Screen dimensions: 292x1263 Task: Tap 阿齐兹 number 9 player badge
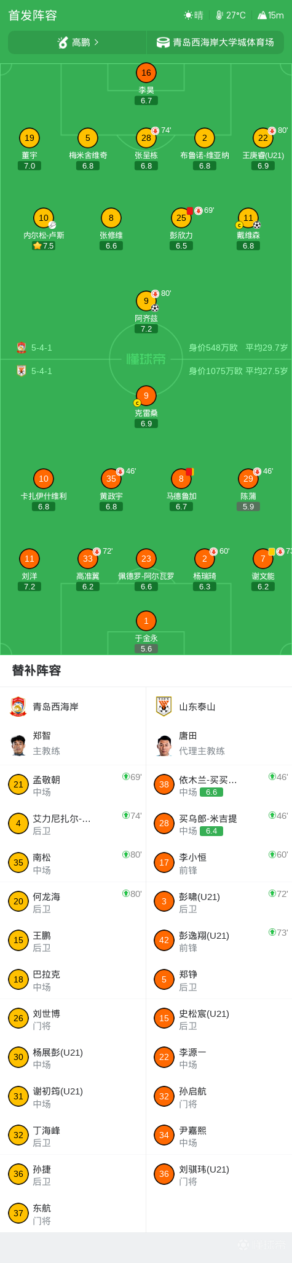click(146, 301)
